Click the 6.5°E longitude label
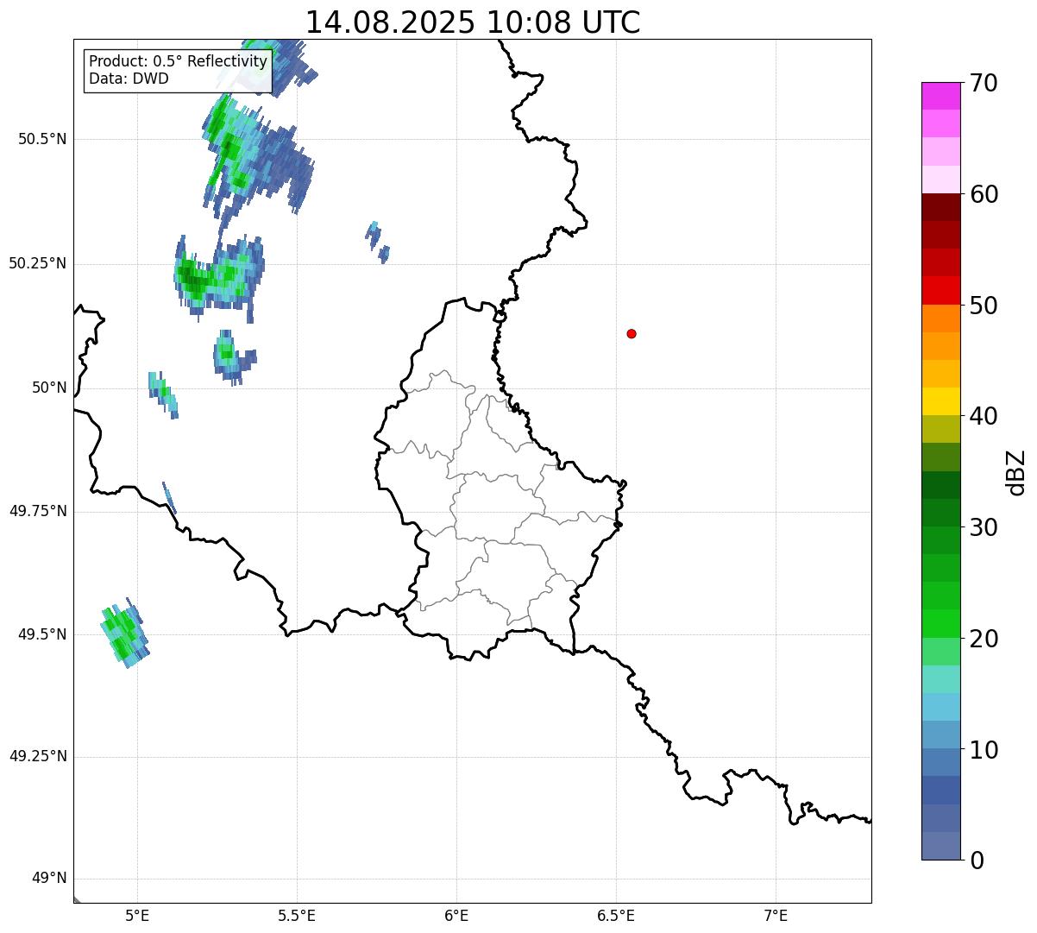Image resolution: width=1037 pixels, height=933 pixels. (616, 916)
